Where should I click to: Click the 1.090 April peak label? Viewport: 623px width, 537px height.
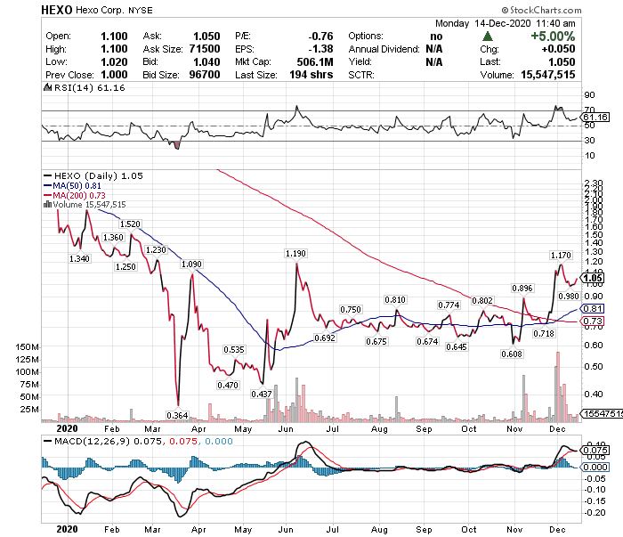191,264
